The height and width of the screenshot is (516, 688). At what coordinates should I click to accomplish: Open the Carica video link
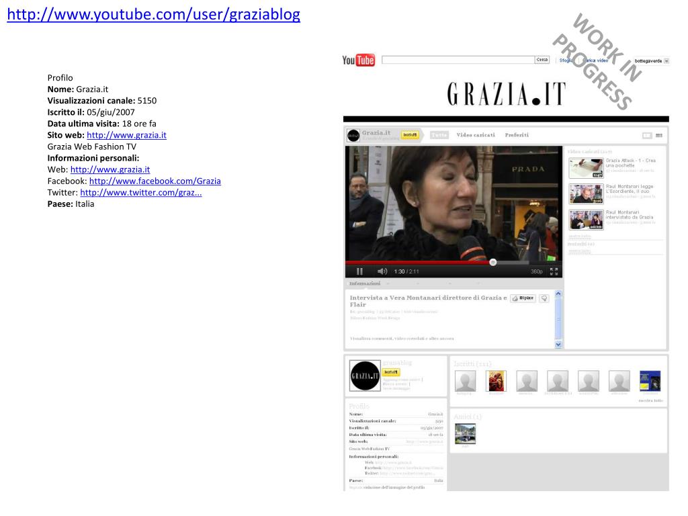click(x=596, y=60)
